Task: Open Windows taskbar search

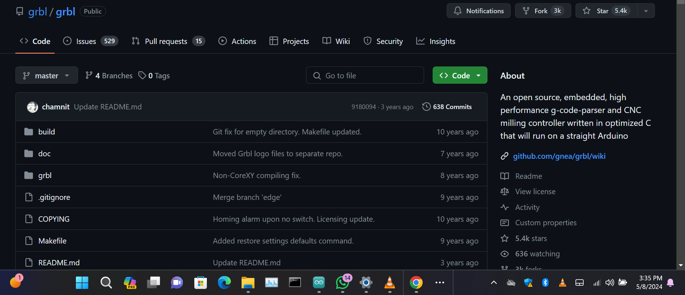Action: 106,282
